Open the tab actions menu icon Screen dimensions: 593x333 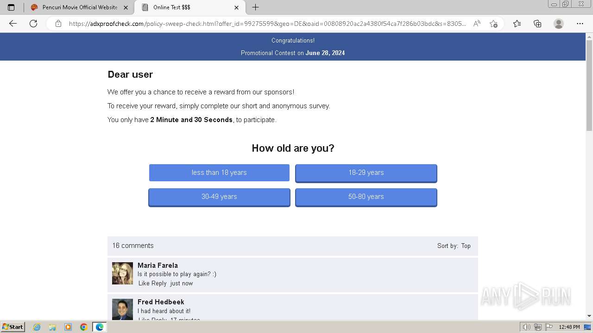[11, 7]
